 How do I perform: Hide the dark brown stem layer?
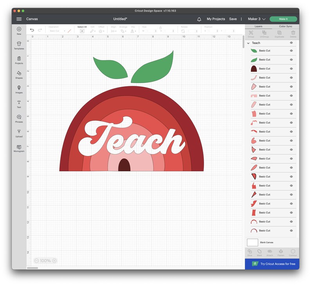[291, 69]
